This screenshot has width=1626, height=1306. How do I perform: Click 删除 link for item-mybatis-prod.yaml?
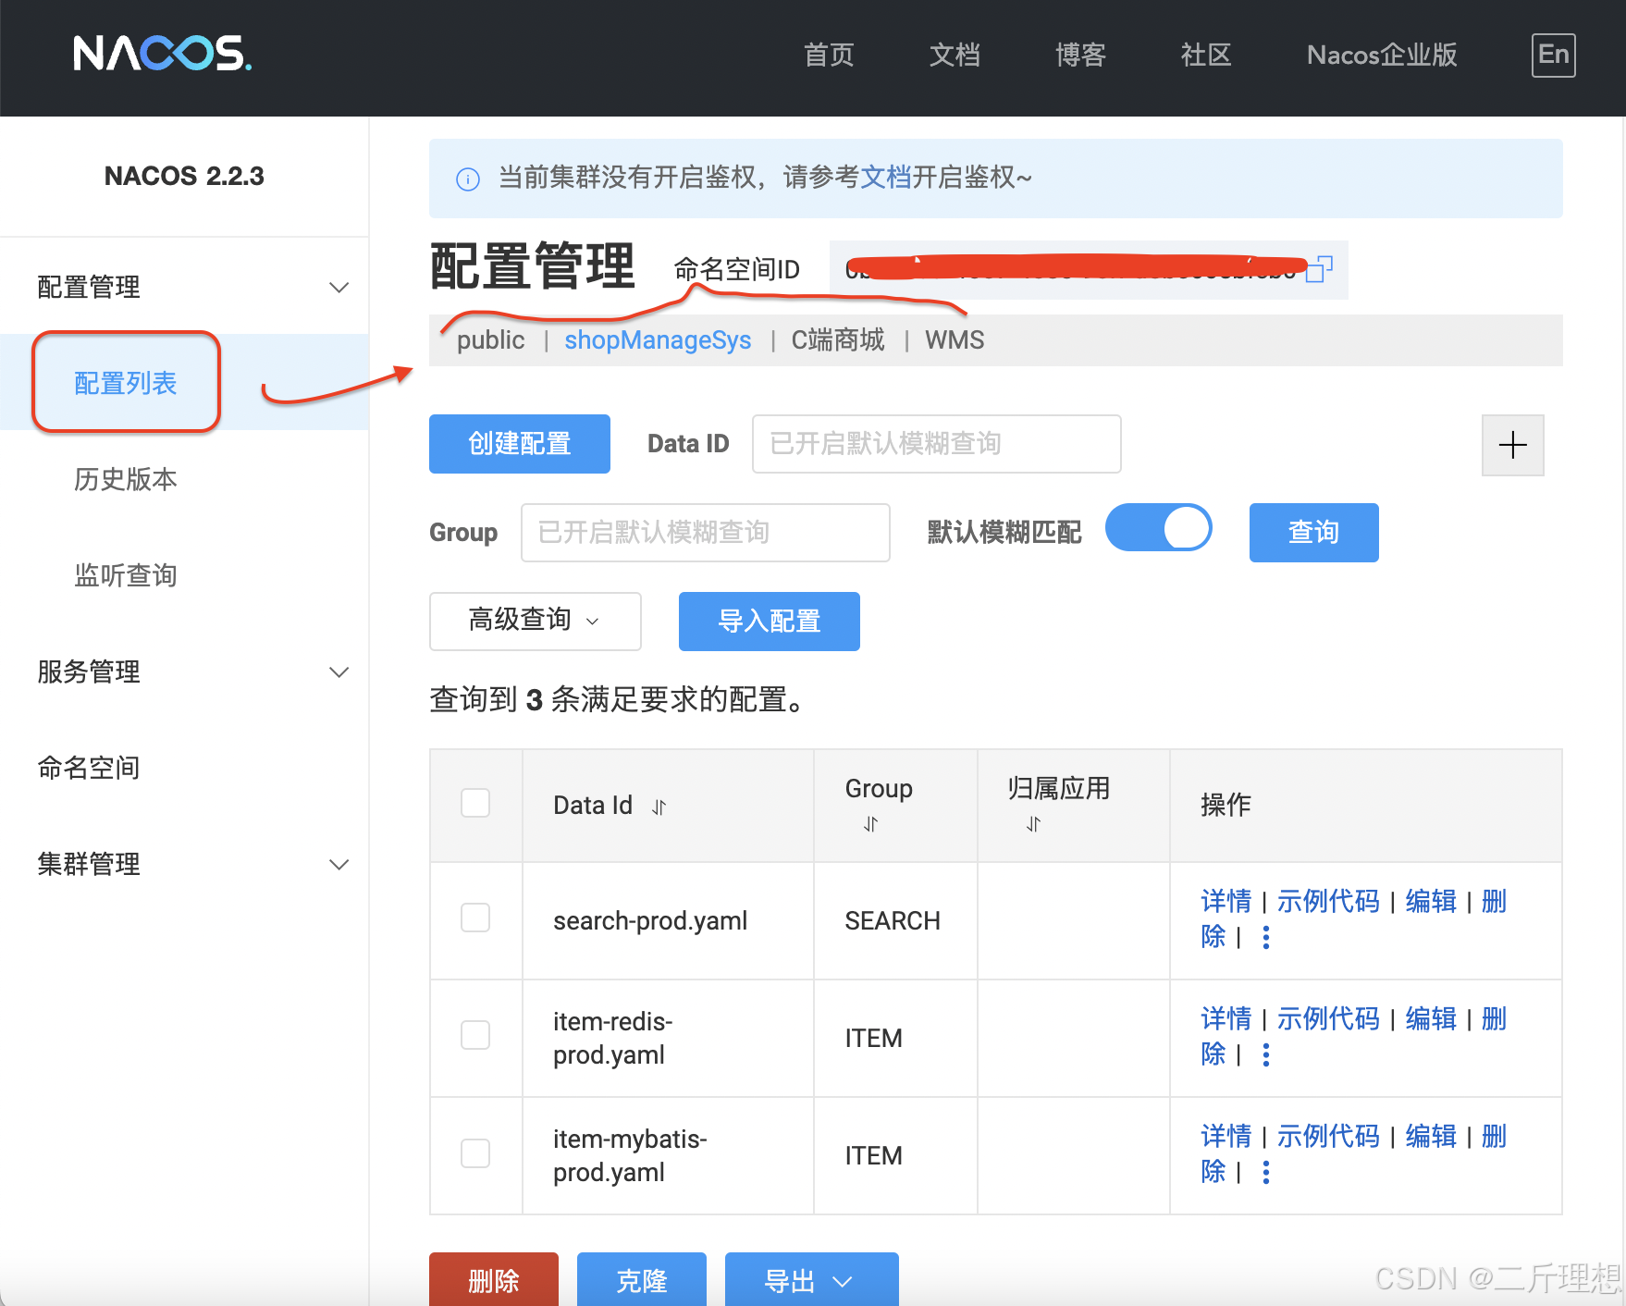pyautogui.click(x=1494, y=1136)
